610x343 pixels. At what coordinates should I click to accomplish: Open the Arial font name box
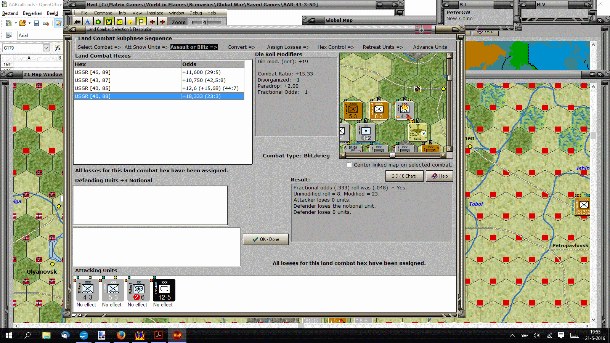tap(40, 35)
